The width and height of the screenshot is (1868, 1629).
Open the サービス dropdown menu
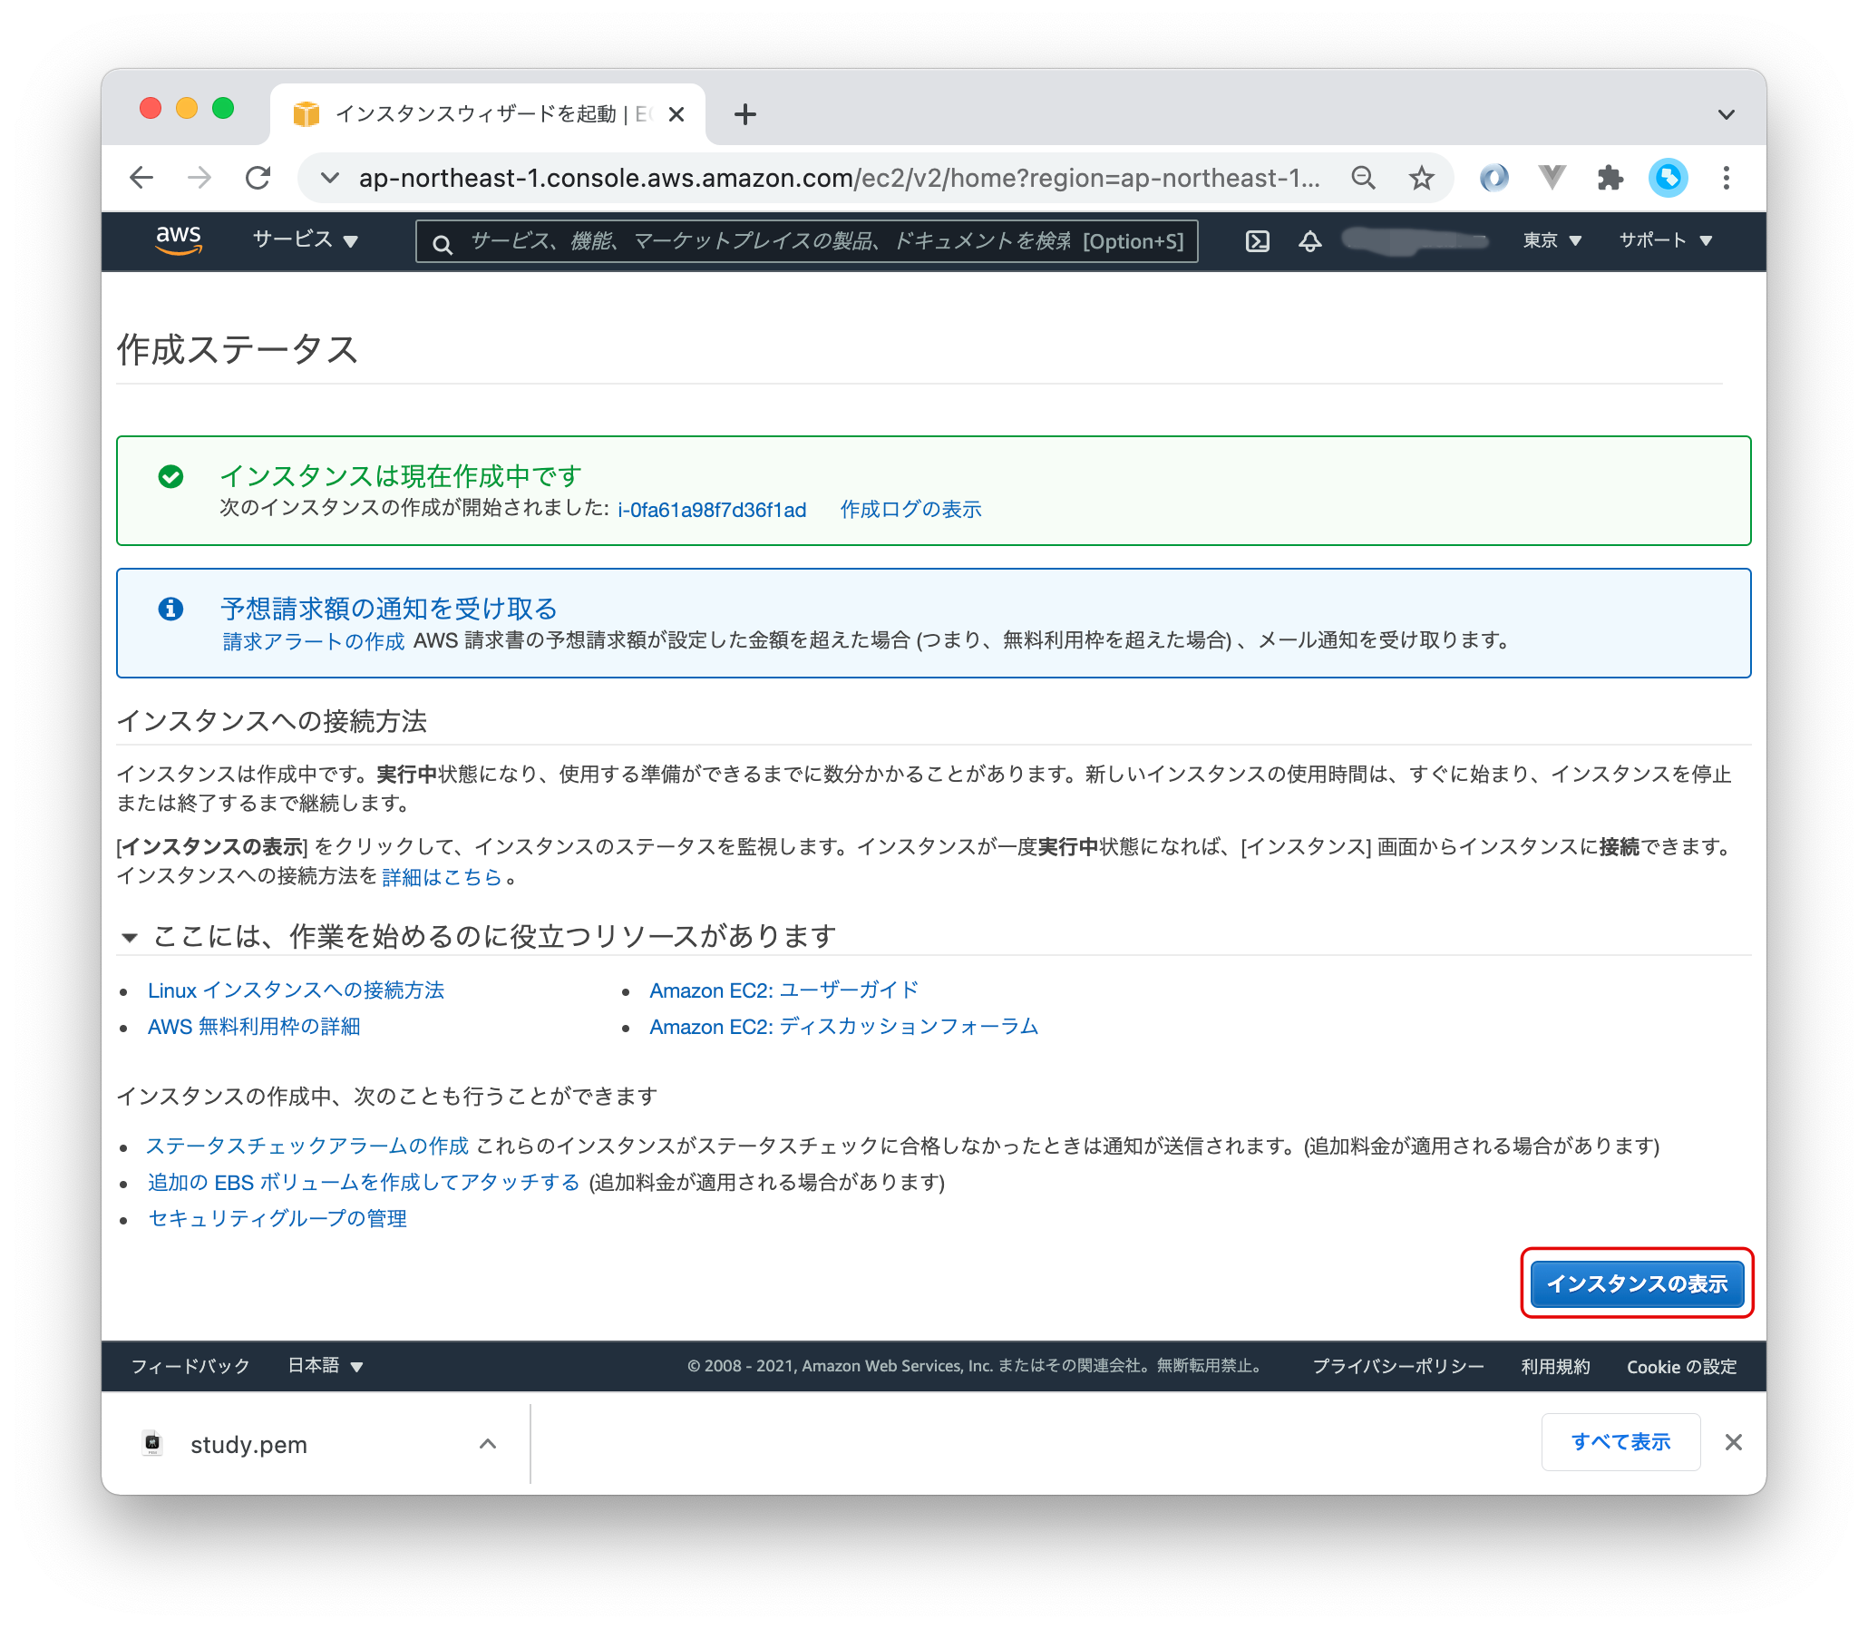pos(305,240)
